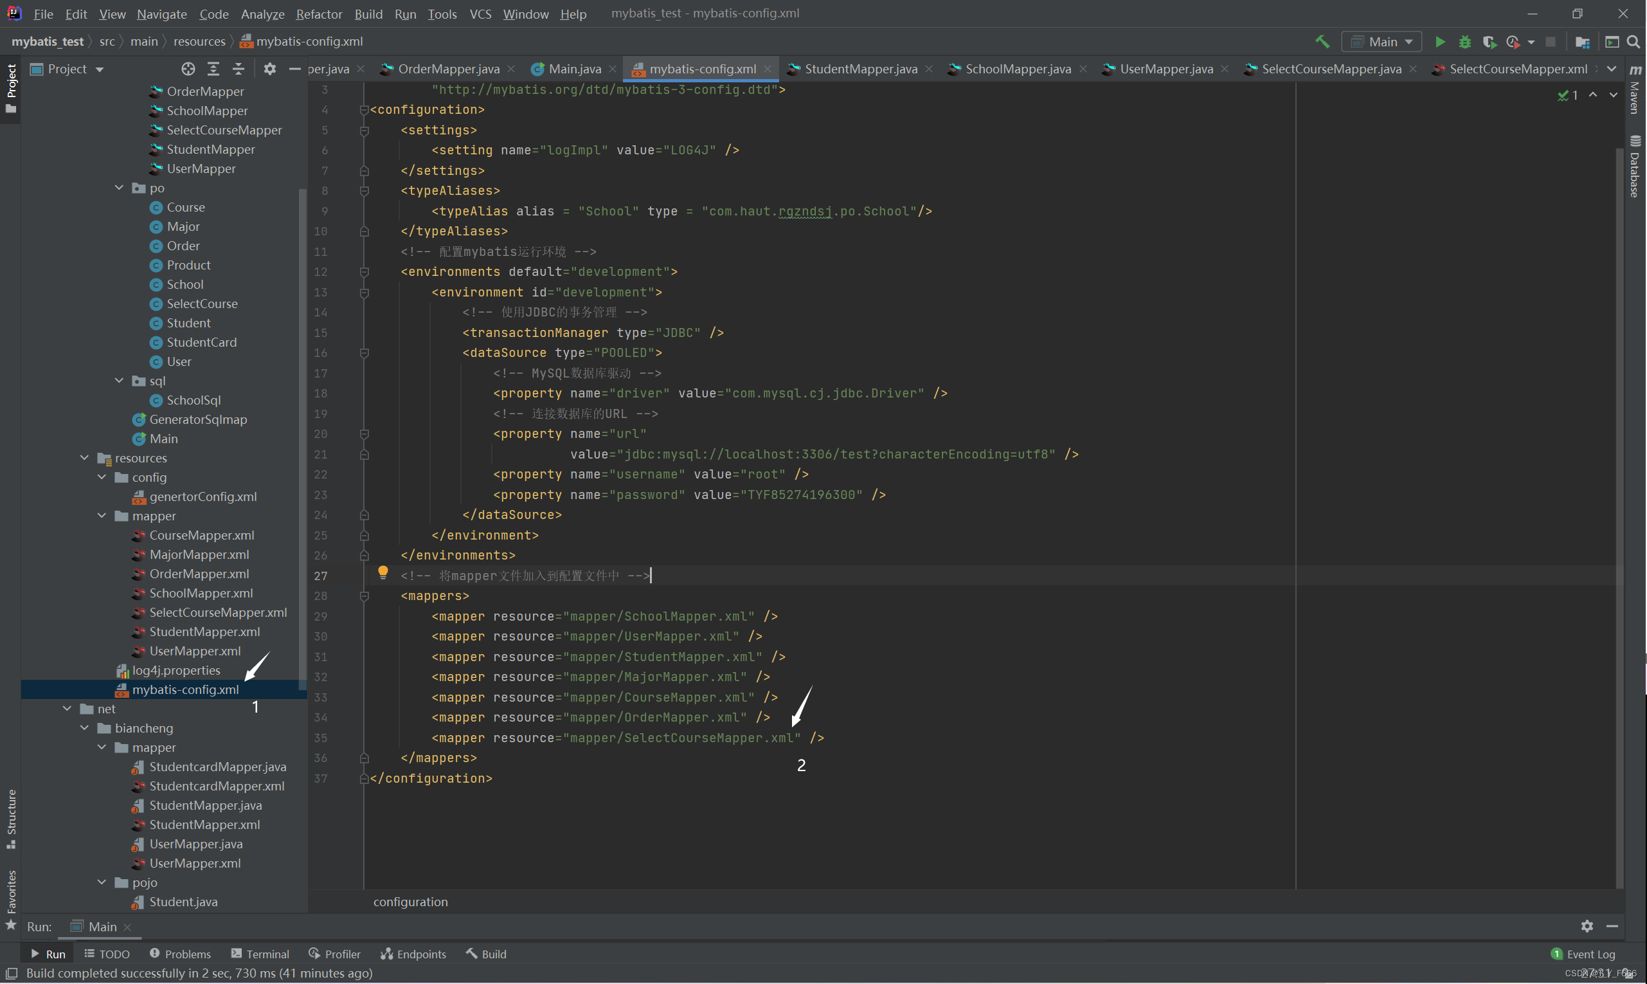Collapse the po package node
The height and width of the screenshot is (984, 1647).
pos(120,188)
